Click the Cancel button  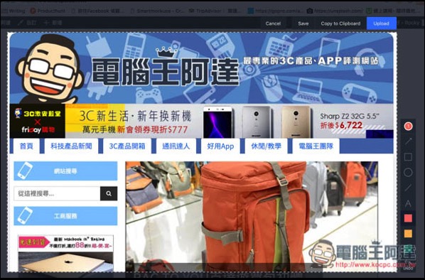273,23
